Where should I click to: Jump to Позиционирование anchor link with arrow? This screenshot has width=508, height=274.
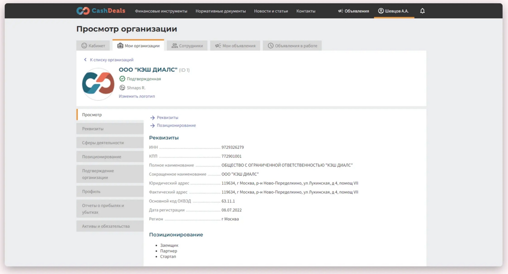(176, 126)
